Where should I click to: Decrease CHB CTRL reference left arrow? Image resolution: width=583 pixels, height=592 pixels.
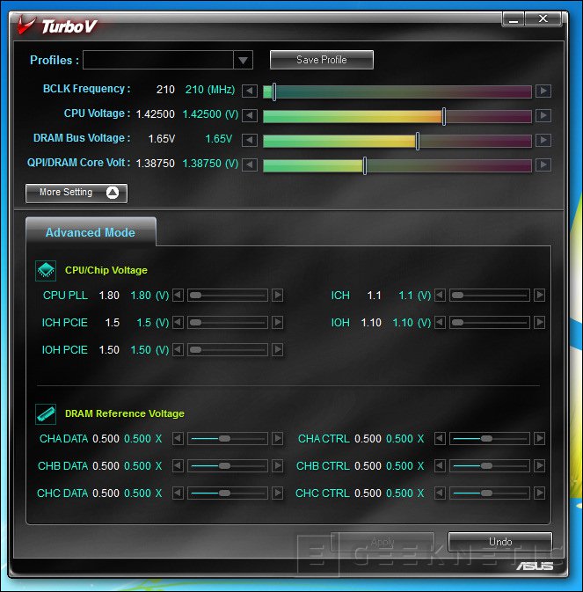pyautogui.click(x=440, y=466)
